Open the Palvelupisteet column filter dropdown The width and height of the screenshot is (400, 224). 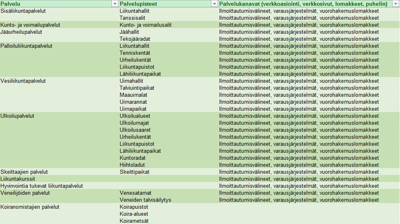click(214, 4)
